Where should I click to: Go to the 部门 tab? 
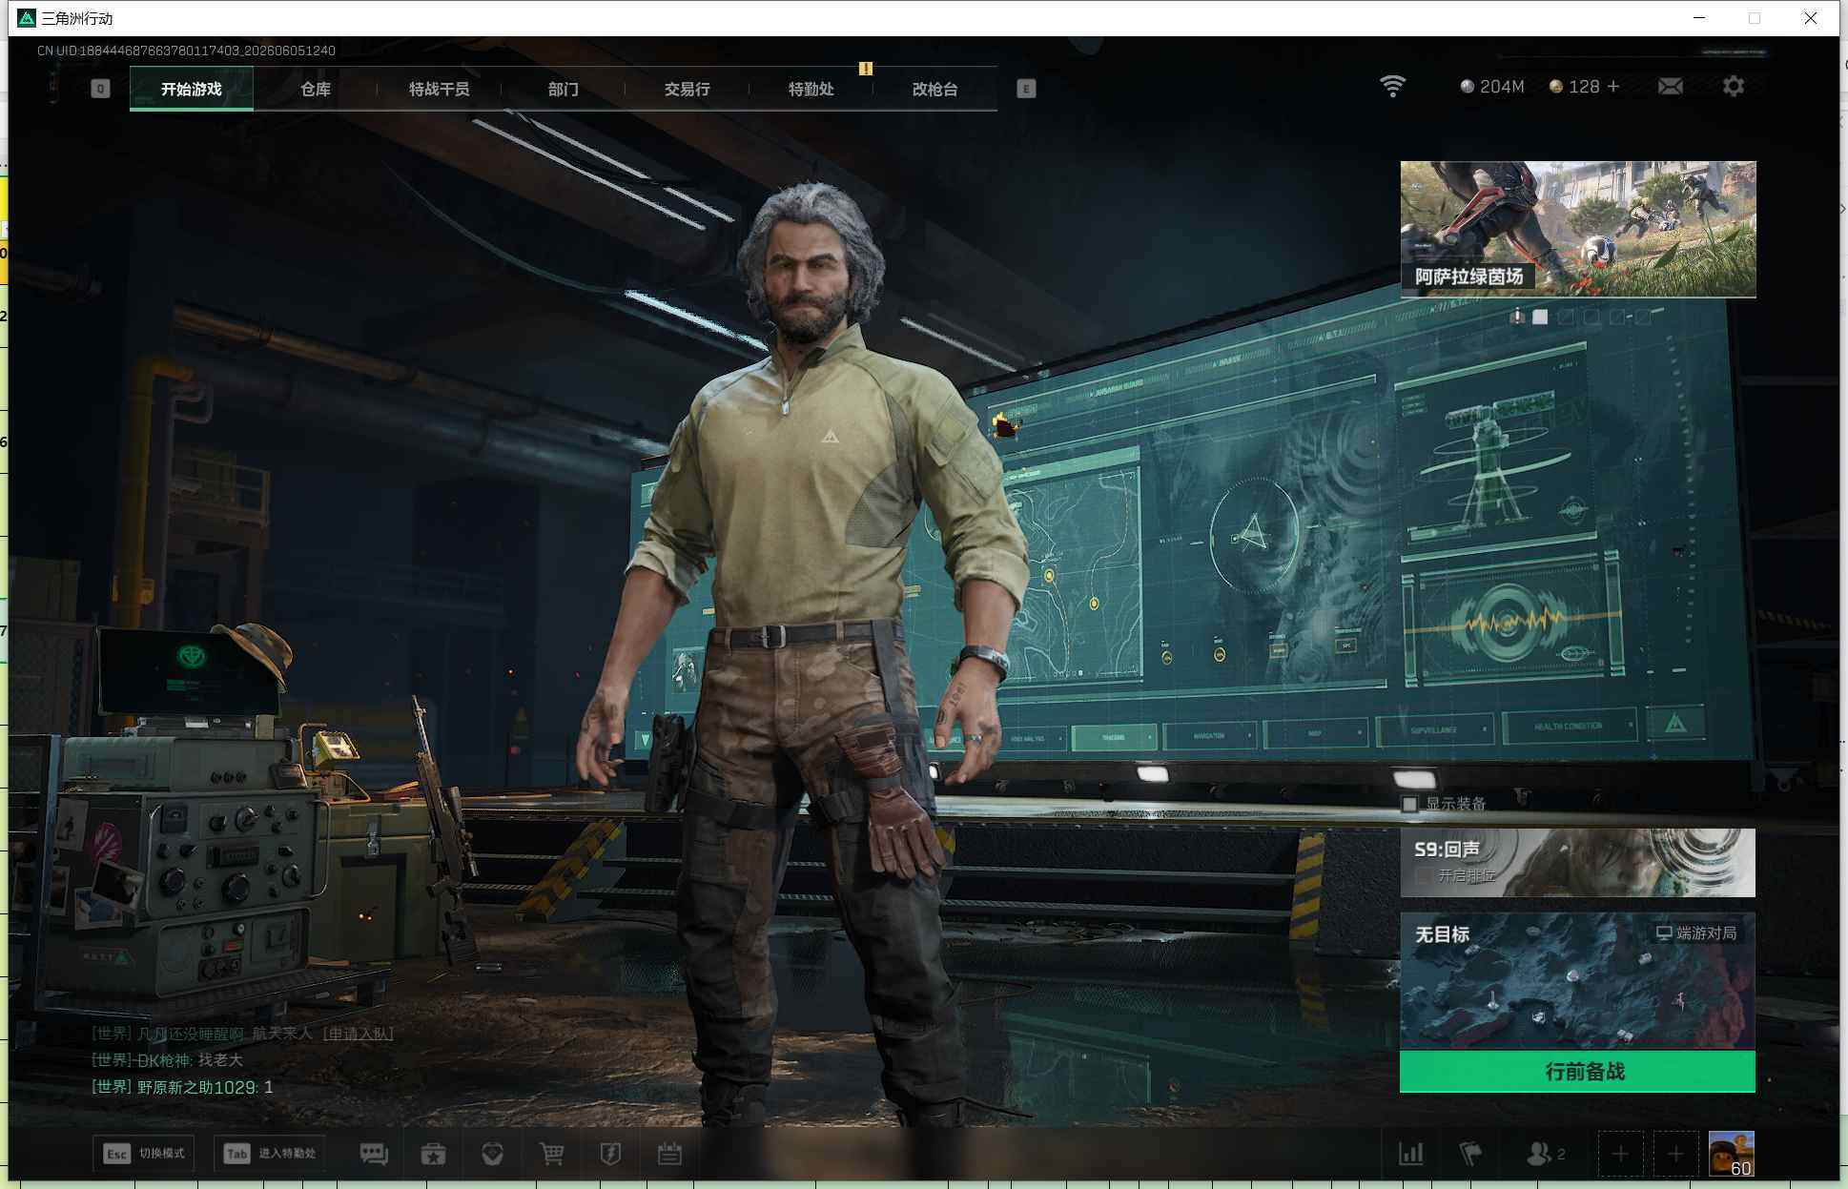564,89
